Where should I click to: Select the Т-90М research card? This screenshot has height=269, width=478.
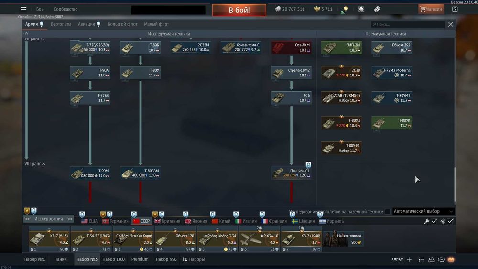(x=90, y=173)
